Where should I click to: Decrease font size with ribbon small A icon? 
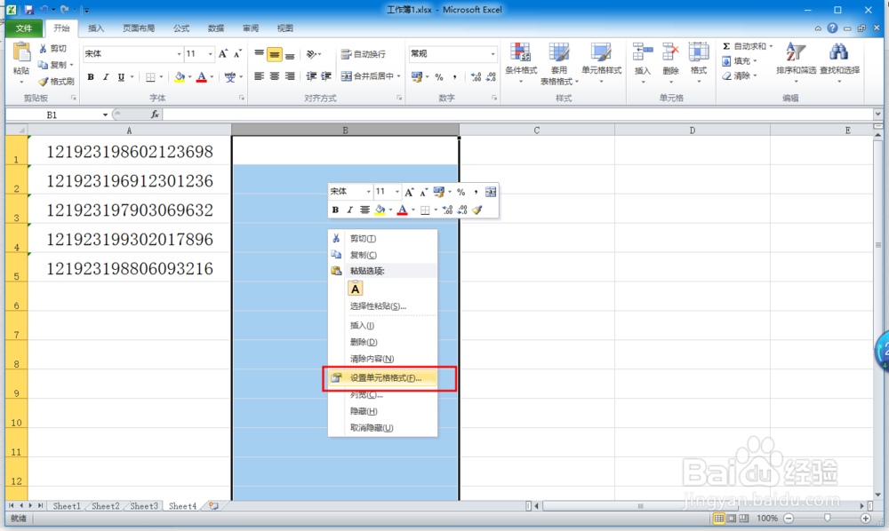pyautogui.click(x=237, y=54)
